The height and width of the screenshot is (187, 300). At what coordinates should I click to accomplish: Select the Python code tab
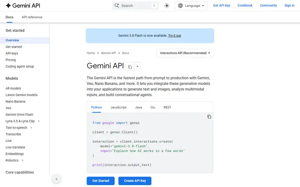click(97, 107)
